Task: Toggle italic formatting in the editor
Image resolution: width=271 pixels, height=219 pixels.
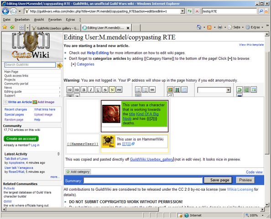Action: (x=91, y=90)
